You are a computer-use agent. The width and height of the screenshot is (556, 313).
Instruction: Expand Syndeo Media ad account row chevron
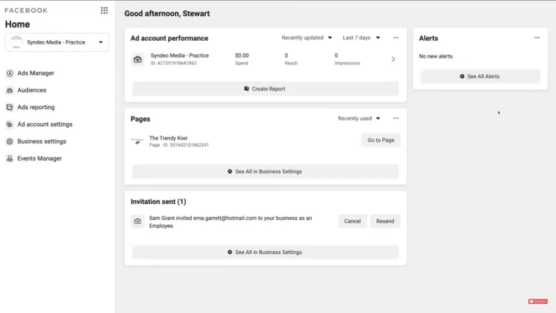(x=393, y=59)
